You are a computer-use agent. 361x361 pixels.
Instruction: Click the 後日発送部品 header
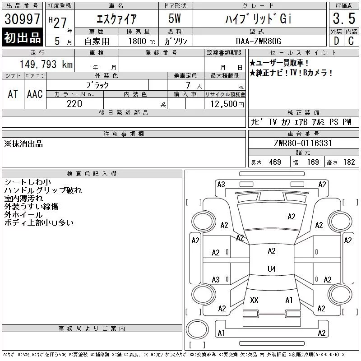click(x=124, y=112)
